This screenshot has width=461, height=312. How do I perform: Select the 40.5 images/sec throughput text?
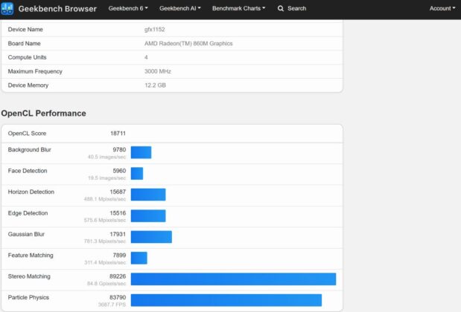click(x=106, y=157)
